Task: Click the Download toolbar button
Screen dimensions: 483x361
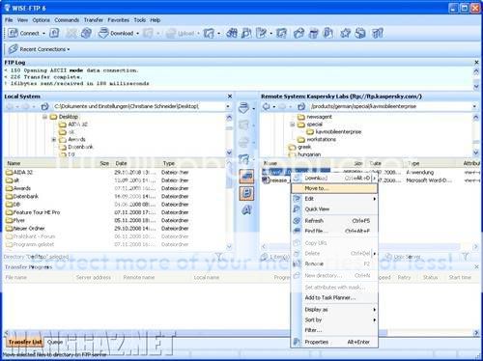Action: pyautogui.click(x=117, y=33)
